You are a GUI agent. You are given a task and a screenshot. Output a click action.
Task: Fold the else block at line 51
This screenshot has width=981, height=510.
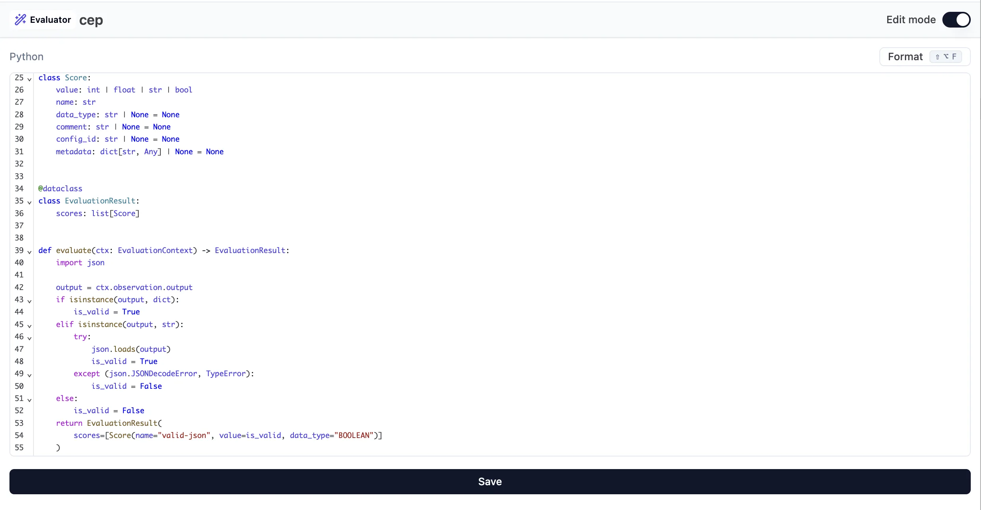[x=30, y=400]
